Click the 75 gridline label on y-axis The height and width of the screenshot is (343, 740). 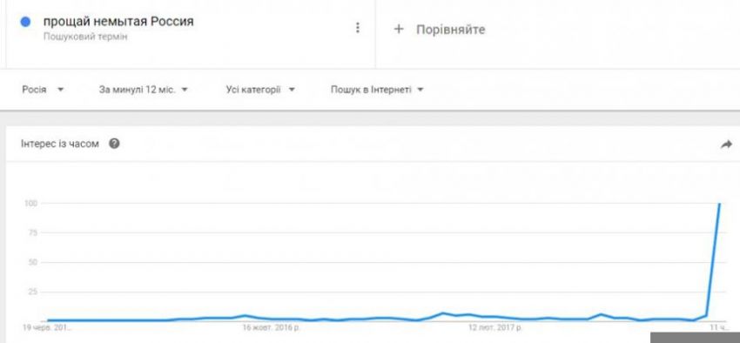[x=32, y=233]
